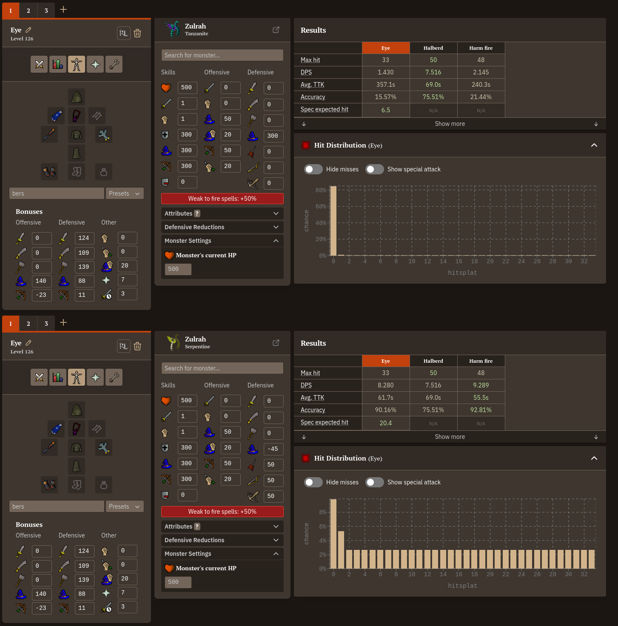Screen dimensions: 618x626
Task: Click Serpentine defensive magic field -45
Action: click(273, 449)
